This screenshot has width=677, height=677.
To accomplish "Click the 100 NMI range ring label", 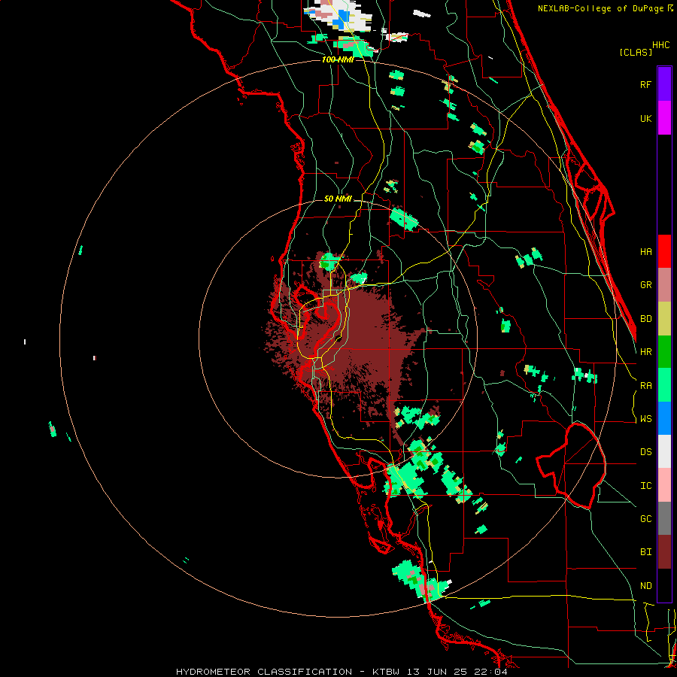I will pos(338,59).
